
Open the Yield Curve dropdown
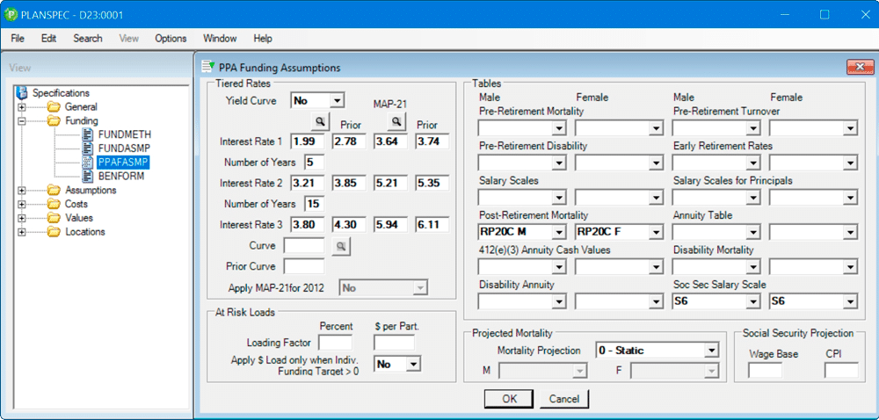(337, 101)
